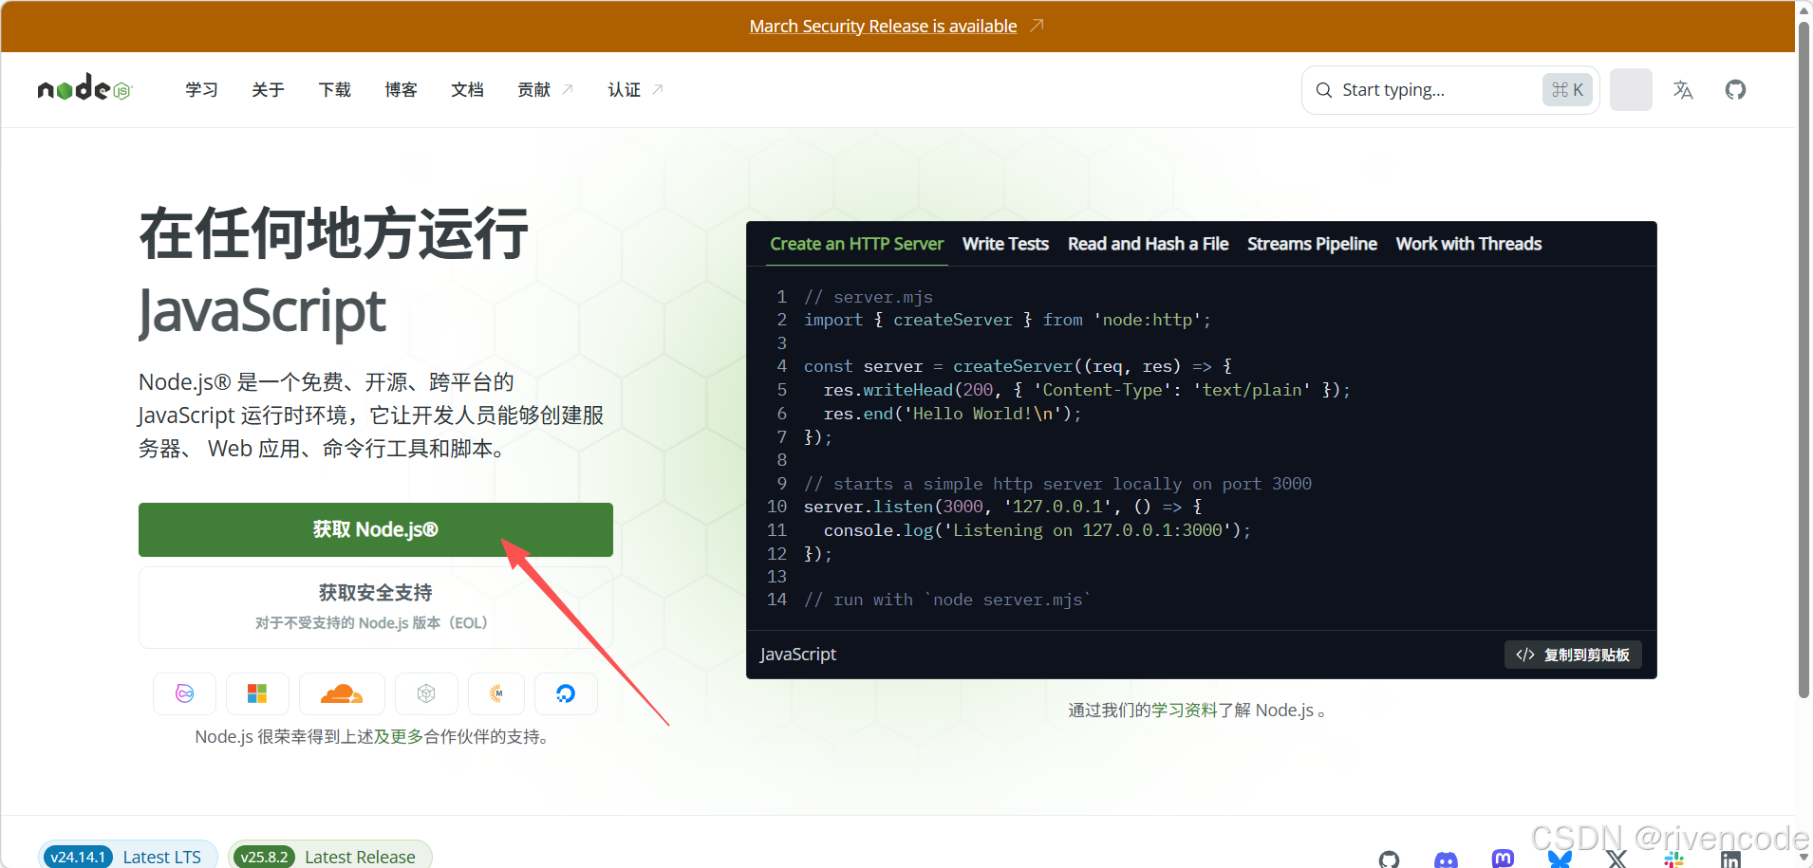
Task: Switch to the Streams Pipeline tab
Action: click(1312, 244)
